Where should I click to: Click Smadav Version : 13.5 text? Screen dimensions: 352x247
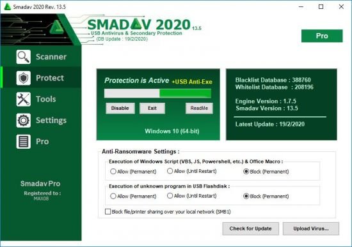click(267, 109)
